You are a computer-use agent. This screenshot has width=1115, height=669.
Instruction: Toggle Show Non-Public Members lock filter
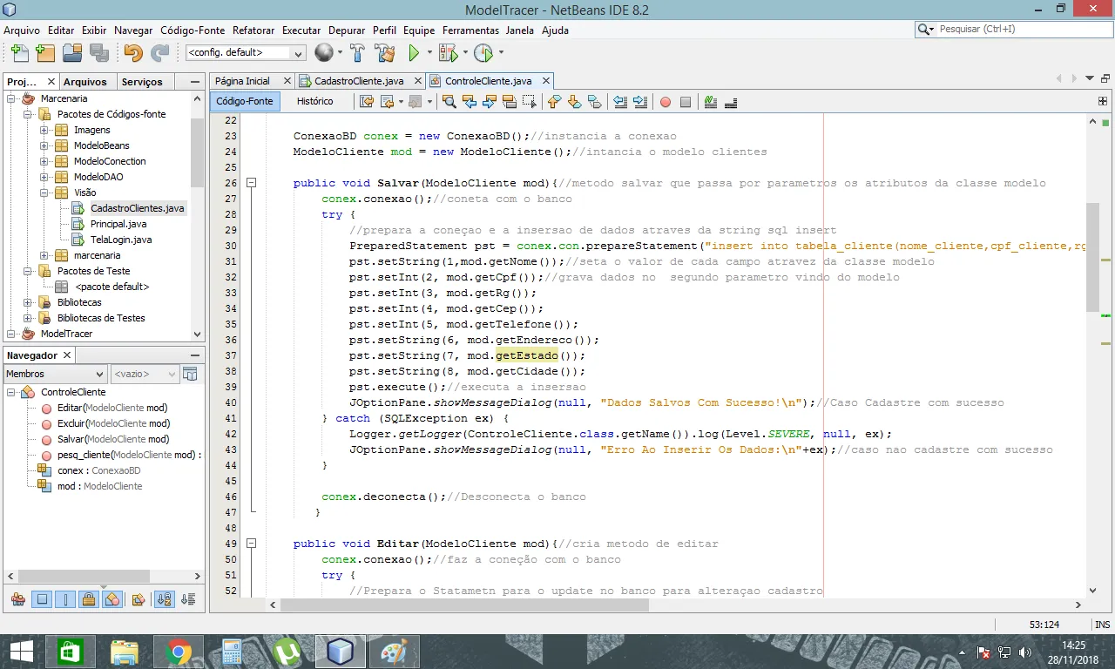click(x=89, y=599)
